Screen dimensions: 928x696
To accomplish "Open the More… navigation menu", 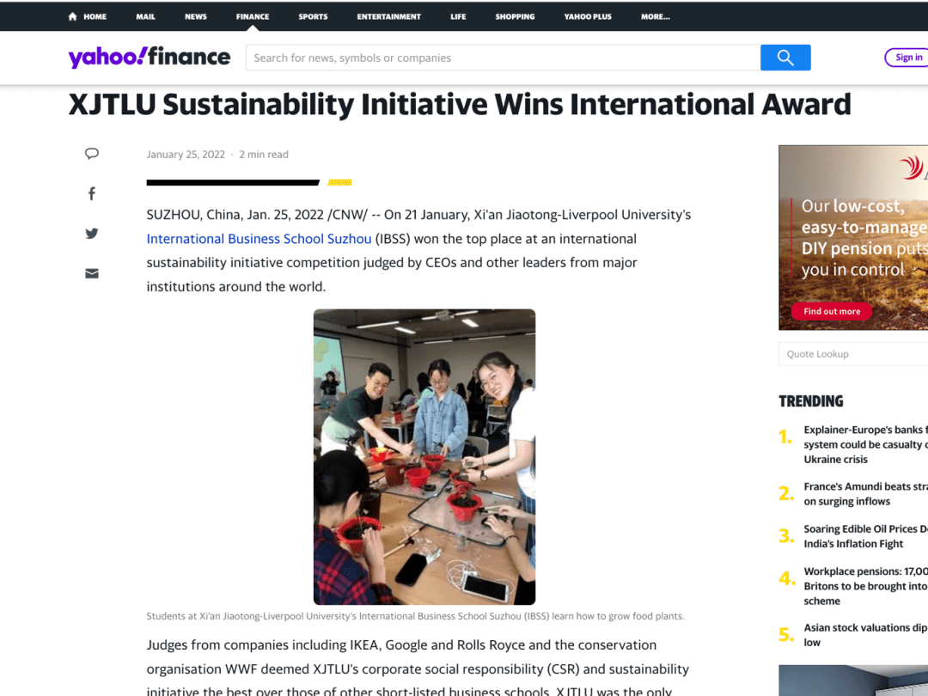I will coord(655,16).
